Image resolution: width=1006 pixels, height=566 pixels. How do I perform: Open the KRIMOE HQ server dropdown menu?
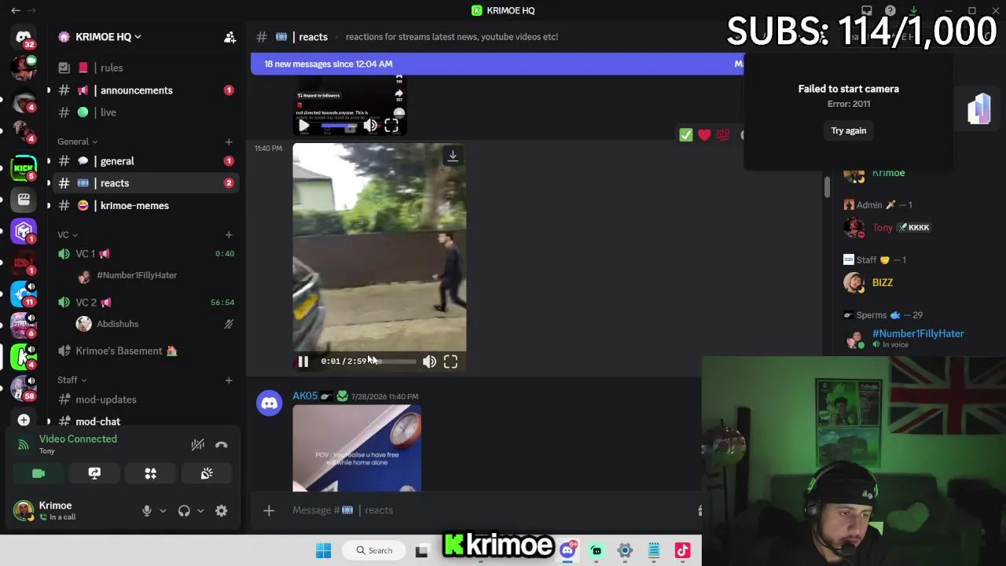[x=108, y=37]
